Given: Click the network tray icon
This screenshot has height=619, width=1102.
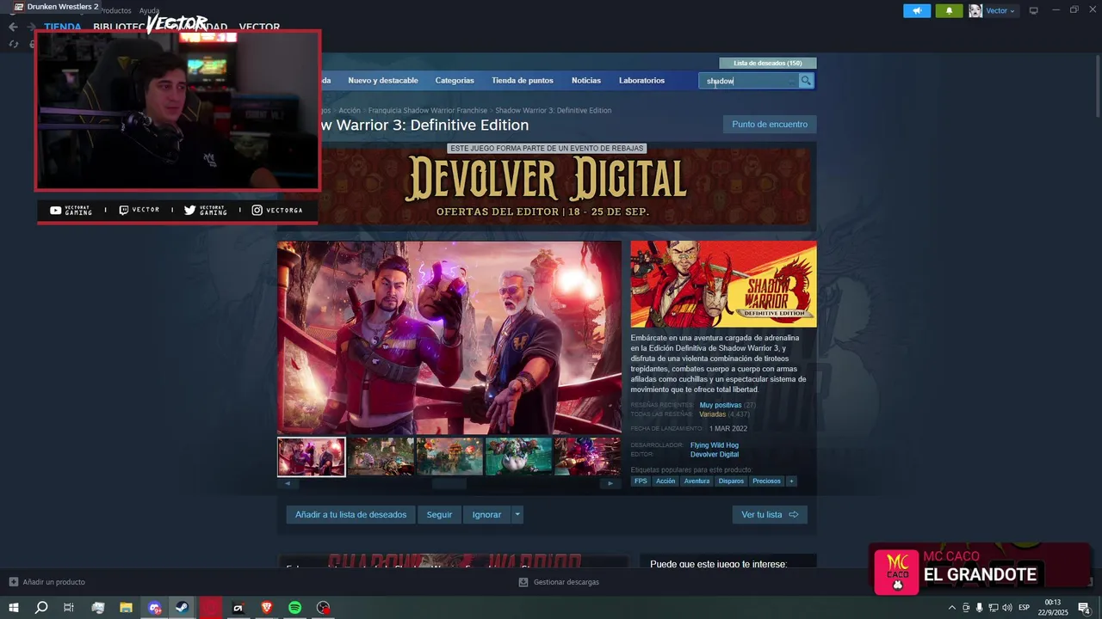Looking at the screenshot, I should point(993,608).
